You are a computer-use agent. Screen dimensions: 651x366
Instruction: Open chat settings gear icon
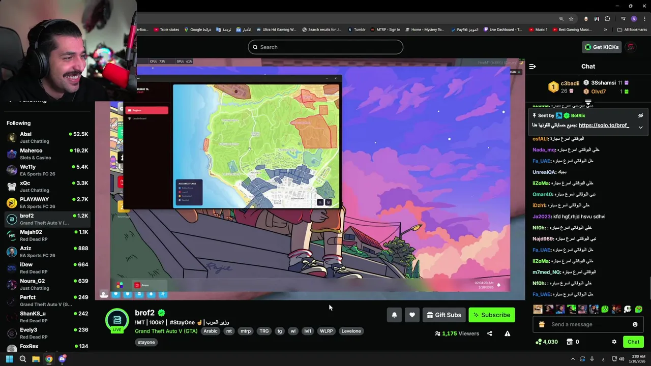614,342
